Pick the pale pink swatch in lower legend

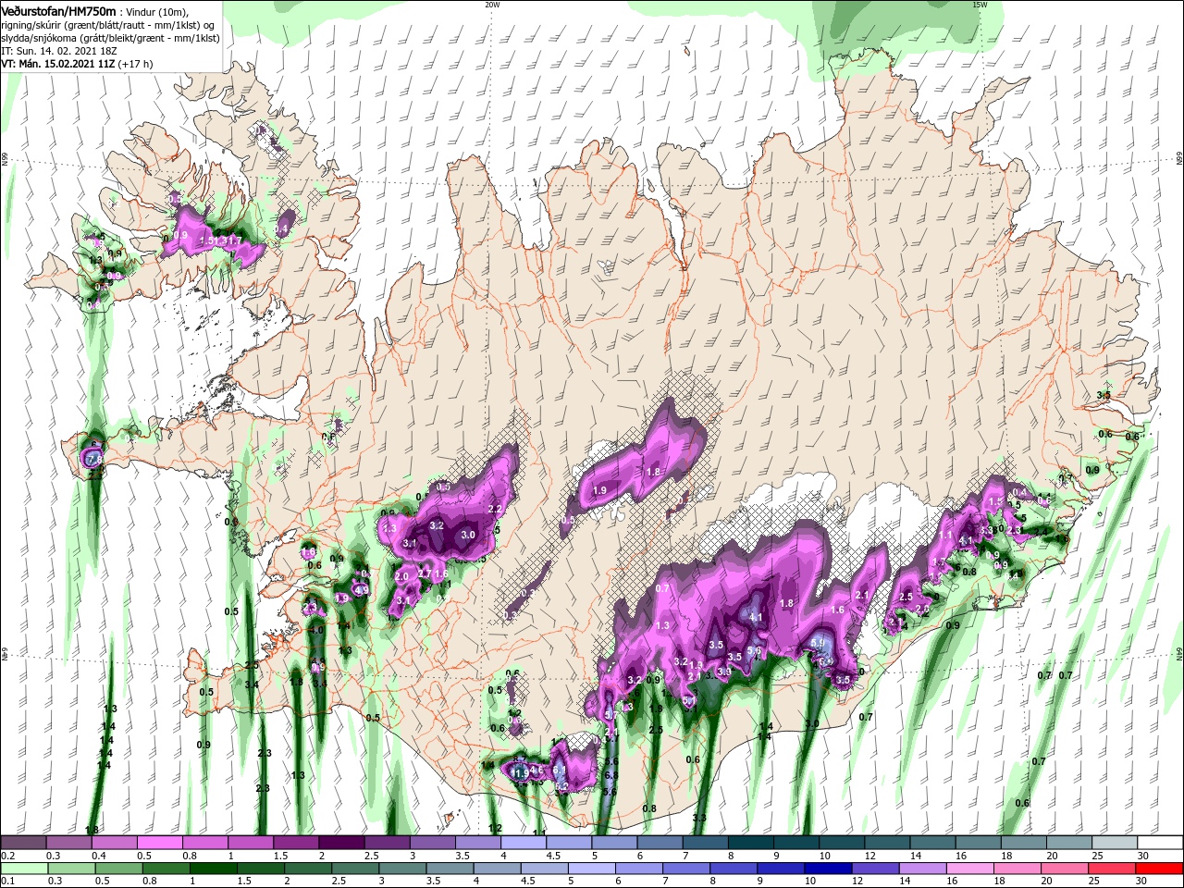(x=970, y=868)
